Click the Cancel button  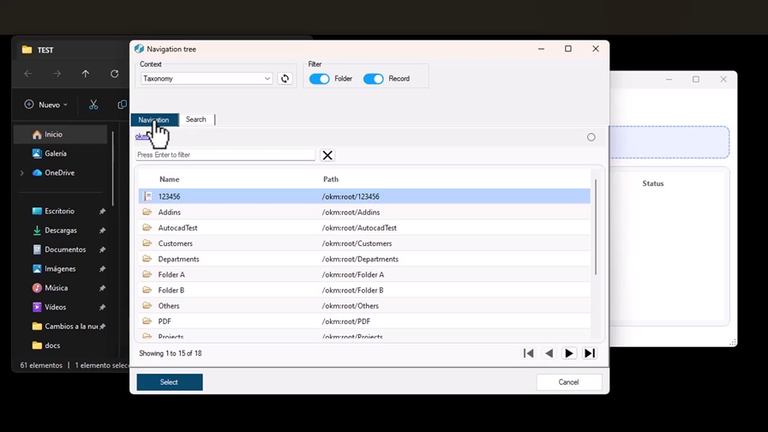[x=568, y=382]
